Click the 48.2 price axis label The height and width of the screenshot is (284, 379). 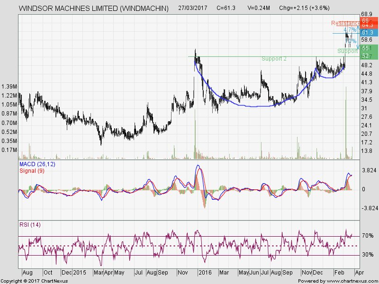[367, 65]
